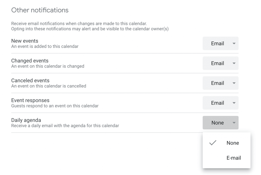The image size is (261, 175).
Task: Click the Daily agenda dropdown arrow
Action: pos(234,123)
